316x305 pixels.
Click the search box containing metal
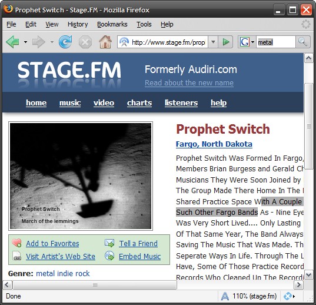click(x=276, y=42)
